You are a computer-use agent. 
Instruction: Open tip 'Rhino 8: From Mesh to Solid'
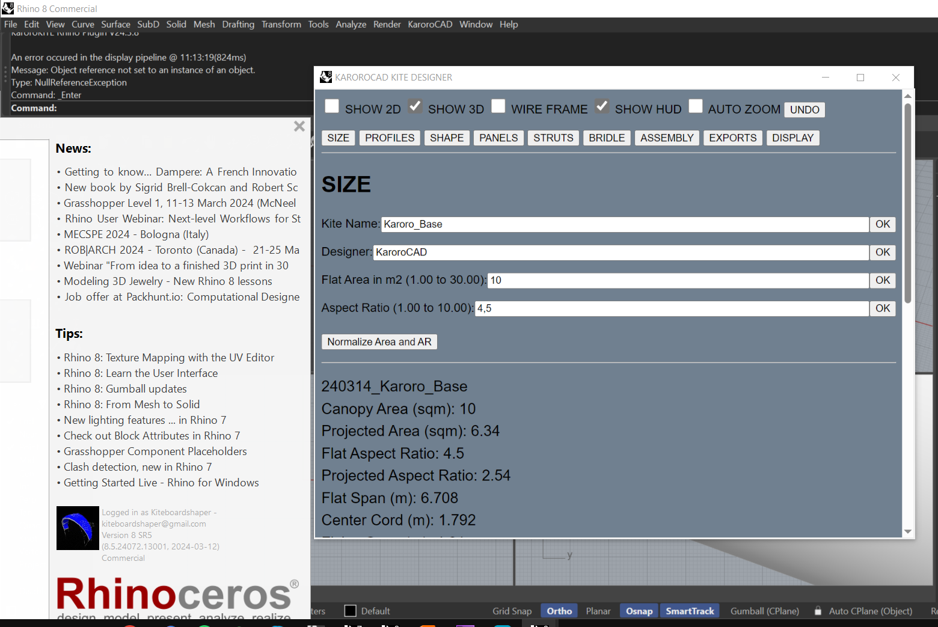(132, 405)
